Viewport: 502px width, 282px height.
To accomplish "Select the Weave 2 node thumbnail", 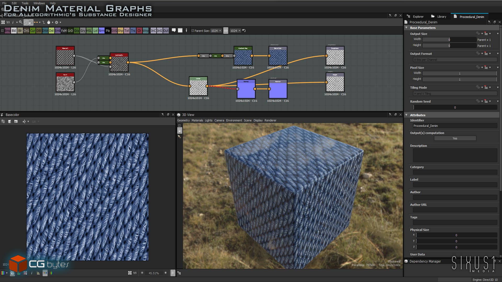I will point(65,56).
